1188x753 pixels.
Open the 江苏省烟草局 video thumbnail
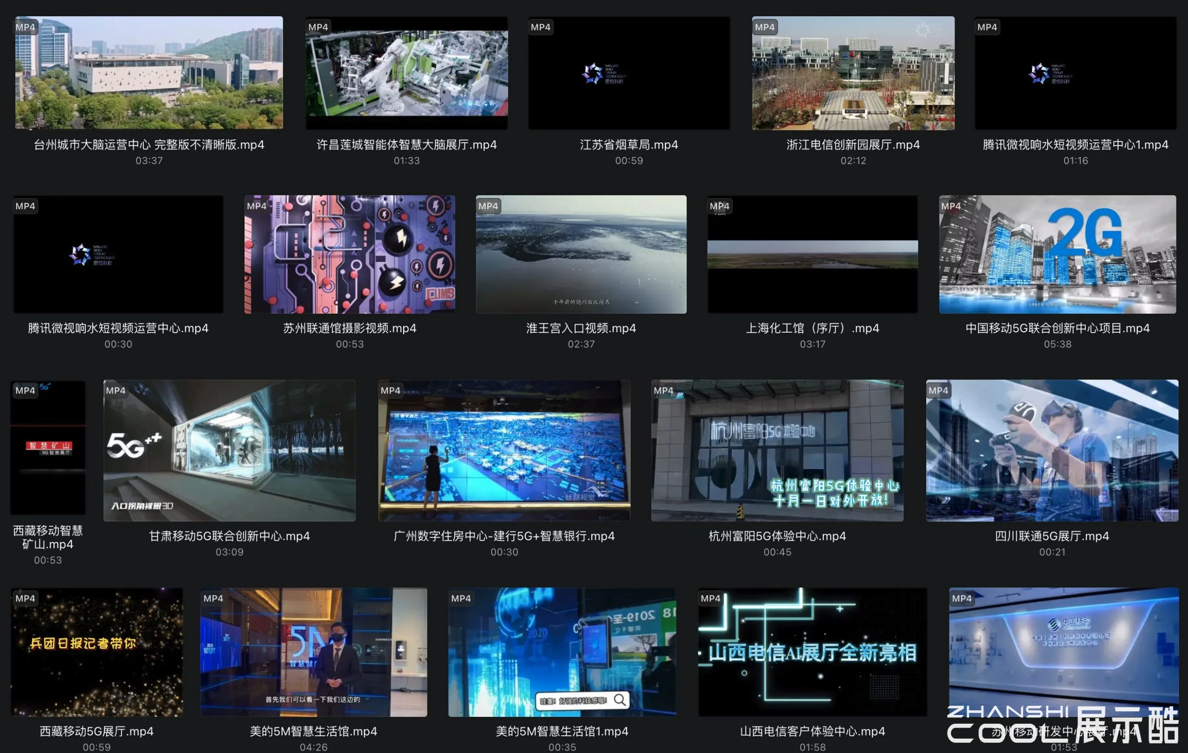(629, 72)
